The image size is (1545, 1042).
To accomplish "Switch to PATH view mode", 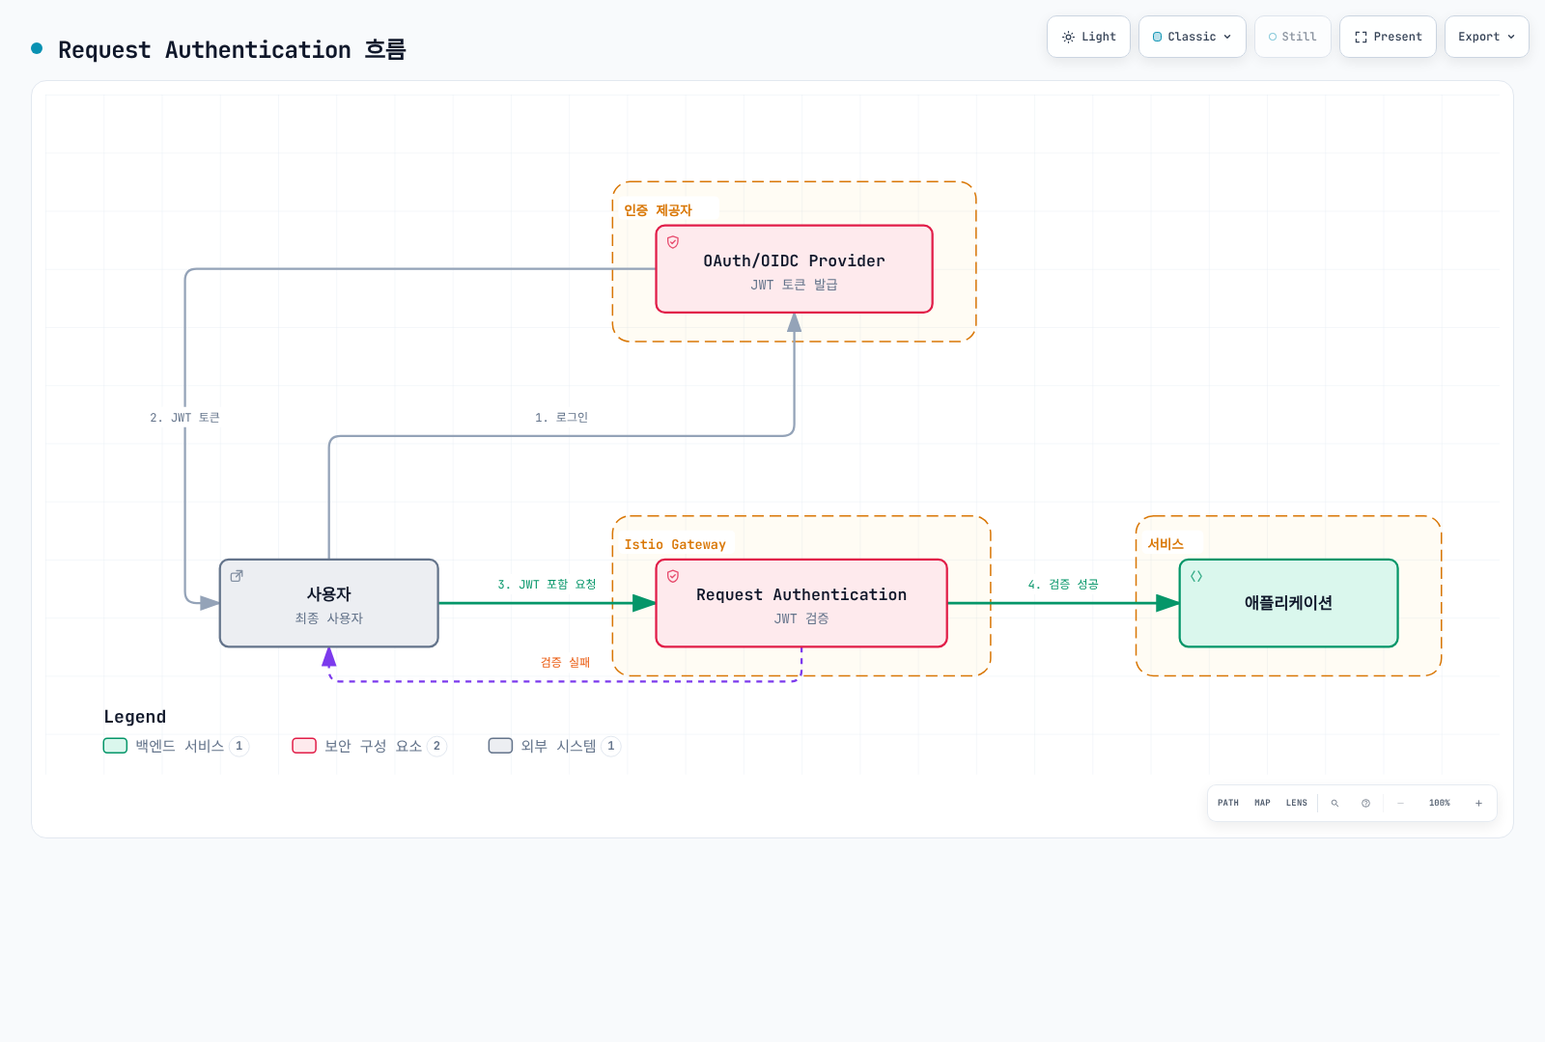I will tap(1228, 803).
